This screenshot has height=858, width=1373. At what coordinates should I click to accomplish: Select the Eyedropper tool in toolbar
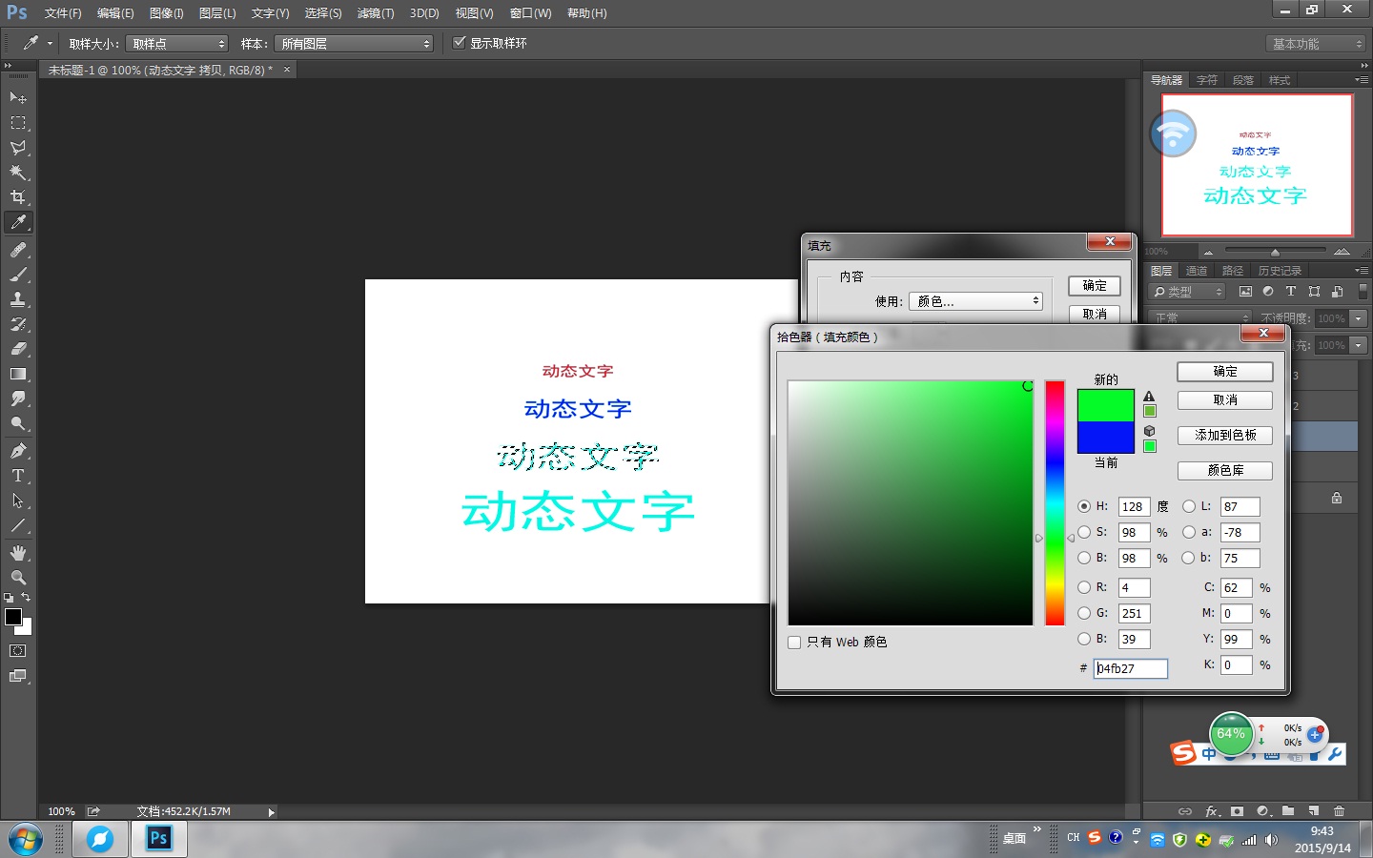[x=18, y=223]
